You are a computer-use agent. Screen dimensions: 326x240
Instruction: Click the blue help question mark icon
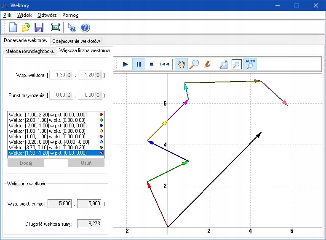tap(86, 28)
